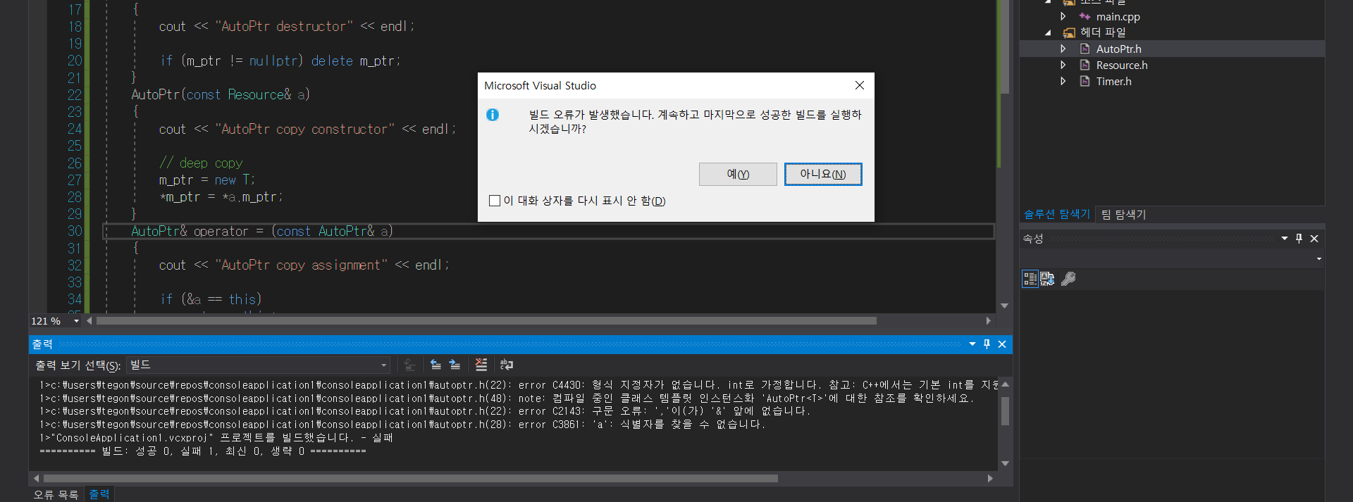The width and height of the screenshot is (1353, 502).
Task: Expand Resource.h tree node
Action: [1063, 65]
